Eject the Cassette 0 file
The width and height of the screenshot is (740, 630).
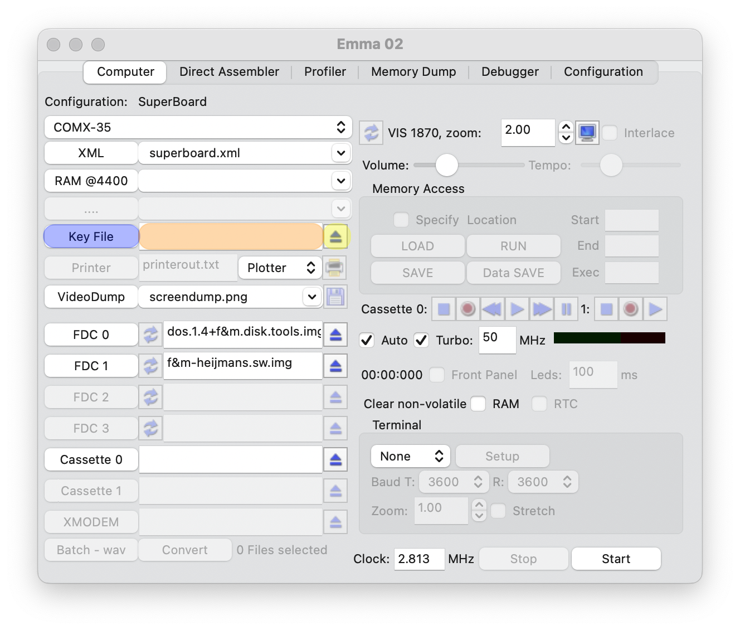(335, 459)
